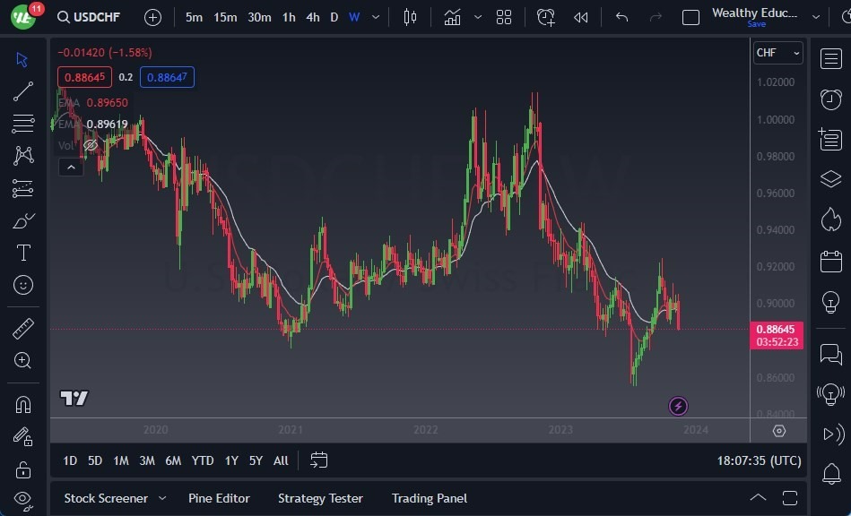
Task: Open the Stock Screener dropdown
Action: coord(108,498)
